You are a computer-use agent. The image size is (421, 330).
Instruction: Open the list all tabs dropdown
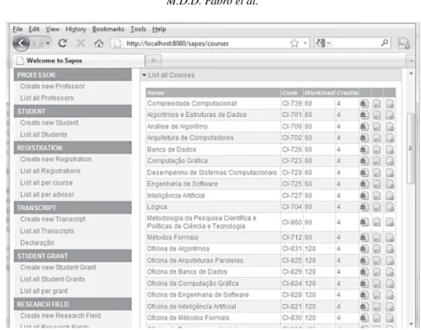[x=411, y=61]
